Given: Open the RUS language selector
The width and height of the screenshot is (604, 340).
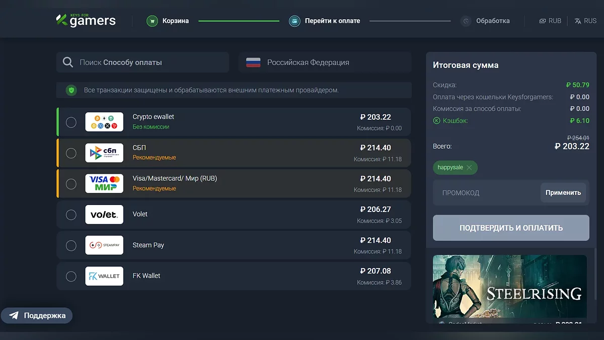Looking at the screenshot, I should point(585,21).
